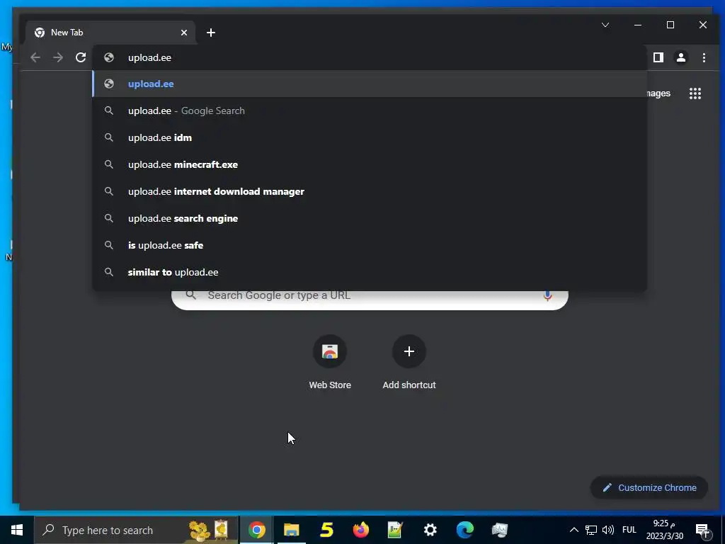Choose similar to upload.ee suggestion
The image size is (725, 544).
pyautogui.click(x=370, y=272)
